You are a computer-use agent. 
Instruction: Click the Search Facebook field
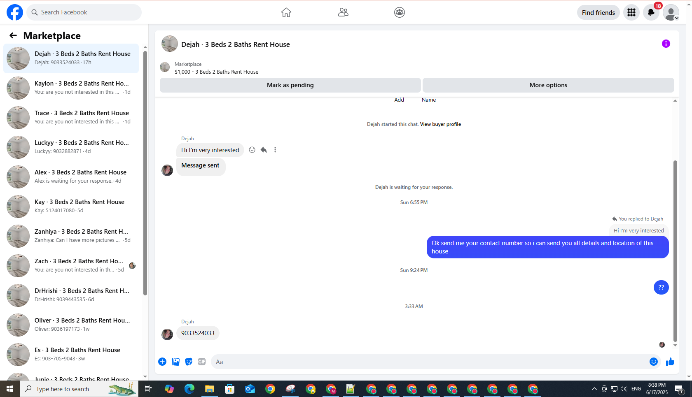84,12
